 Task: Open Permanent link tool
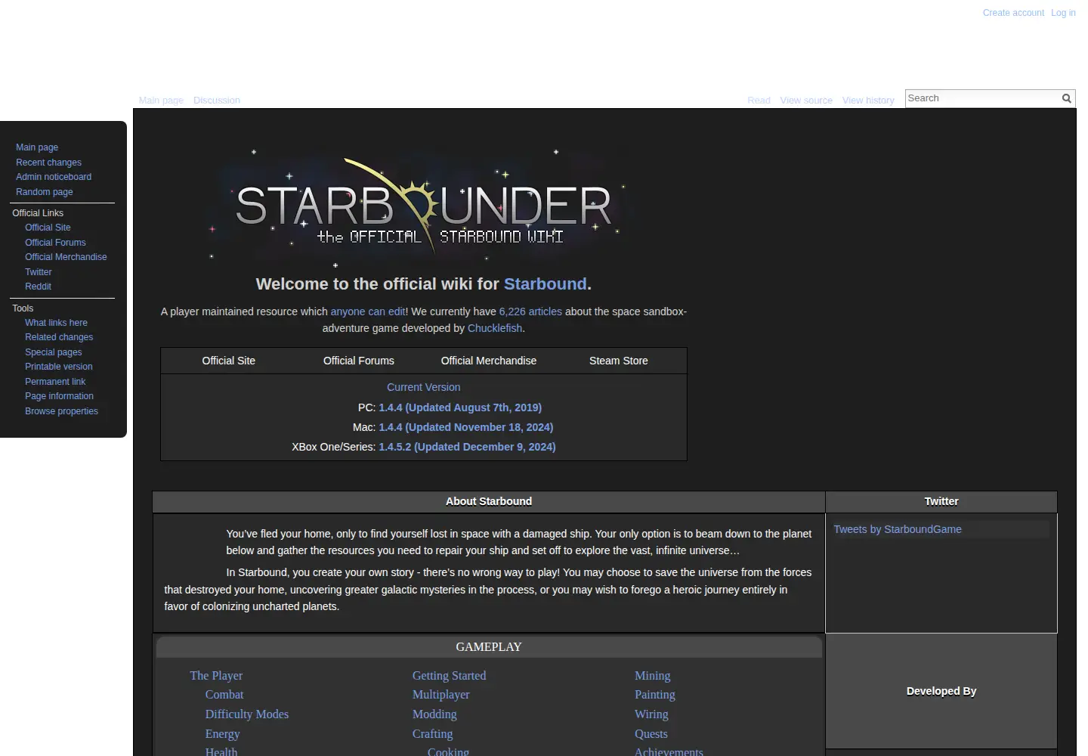coord(55,382)
